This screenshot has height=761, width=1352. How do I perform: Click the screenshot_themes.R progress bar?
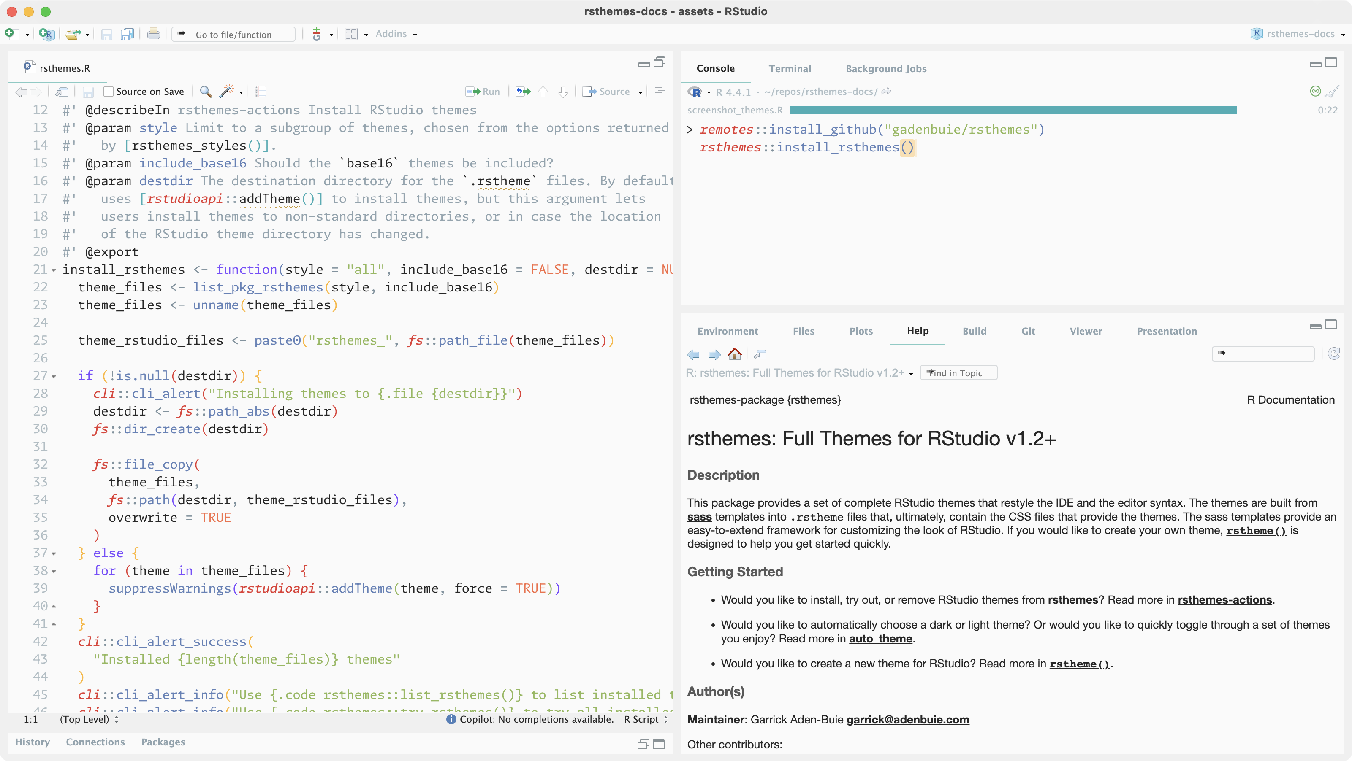pyautogui.click(x=1013, y=110)
